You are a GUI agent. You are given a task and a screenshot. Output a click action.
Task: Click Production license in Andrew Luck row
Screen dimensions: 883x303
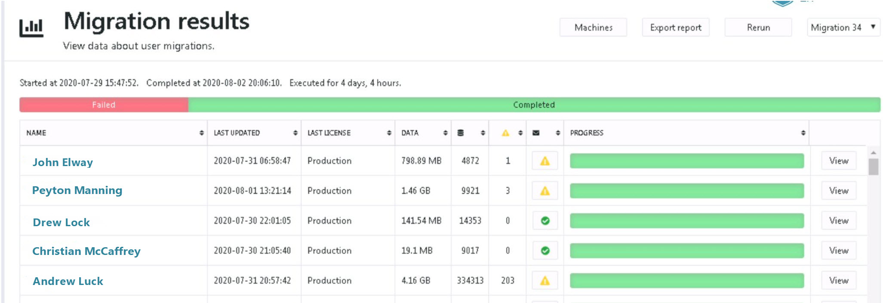(x=329, y=281)
